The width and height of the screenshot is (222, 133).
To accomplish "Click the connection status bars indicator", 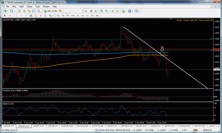I will 195,130.
